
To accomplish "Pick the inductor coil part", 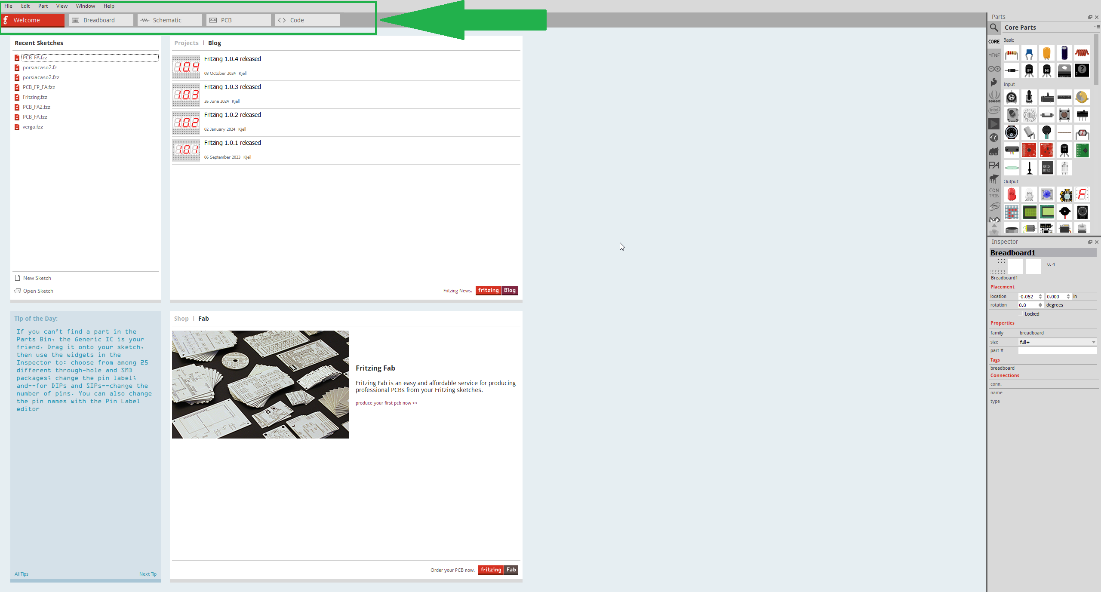I will pyautogui.click(x=1082, y=53).
